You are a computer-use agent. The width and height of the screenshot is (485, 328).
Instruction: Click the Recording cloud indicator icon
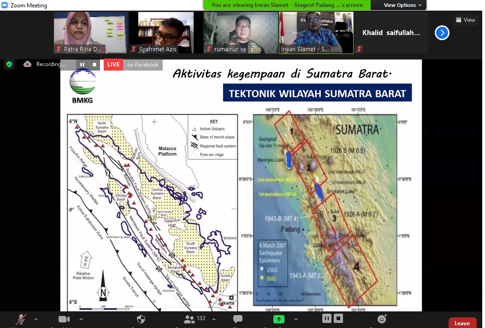pos(28,64)
